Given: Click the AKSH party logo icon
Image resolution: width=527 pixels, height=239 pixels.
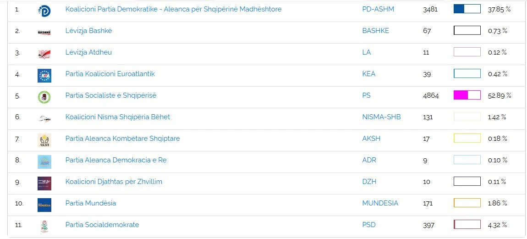Looking at the screenshot, I should pyautogui.click(x=44, y=139).
